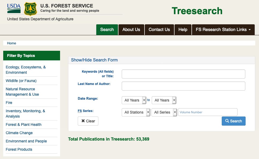
Task: Filter by Environment and People
Action: pyautogui.click(x=26, y=141)
